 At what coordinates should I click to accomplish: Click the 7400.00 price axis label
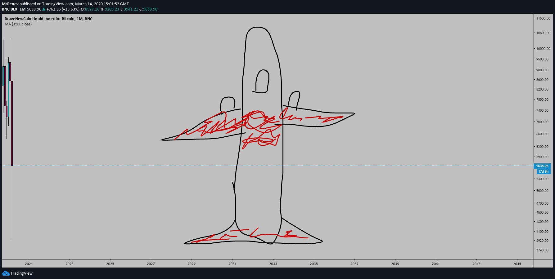542,110
